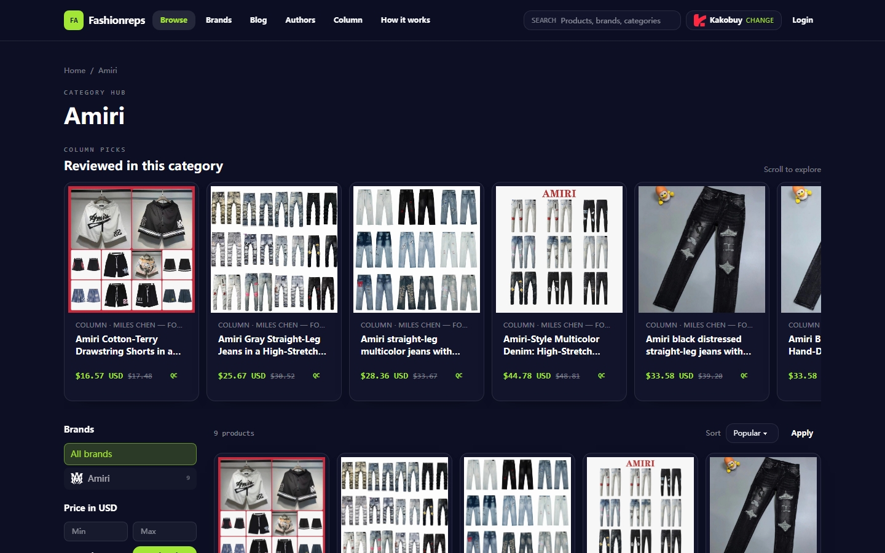The image size is (885, 553).
Task: Open Amiri straight-leg multicolor jeans title
Action: tap(411, 345)
